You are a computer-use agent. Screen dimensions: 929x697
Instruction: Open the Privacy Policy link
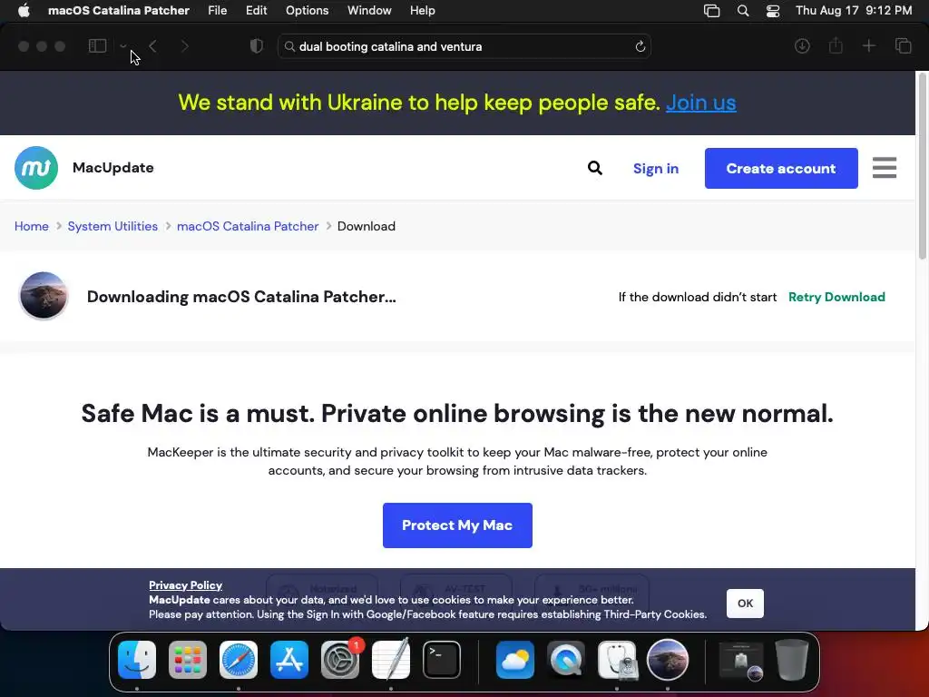click(185, 585)
